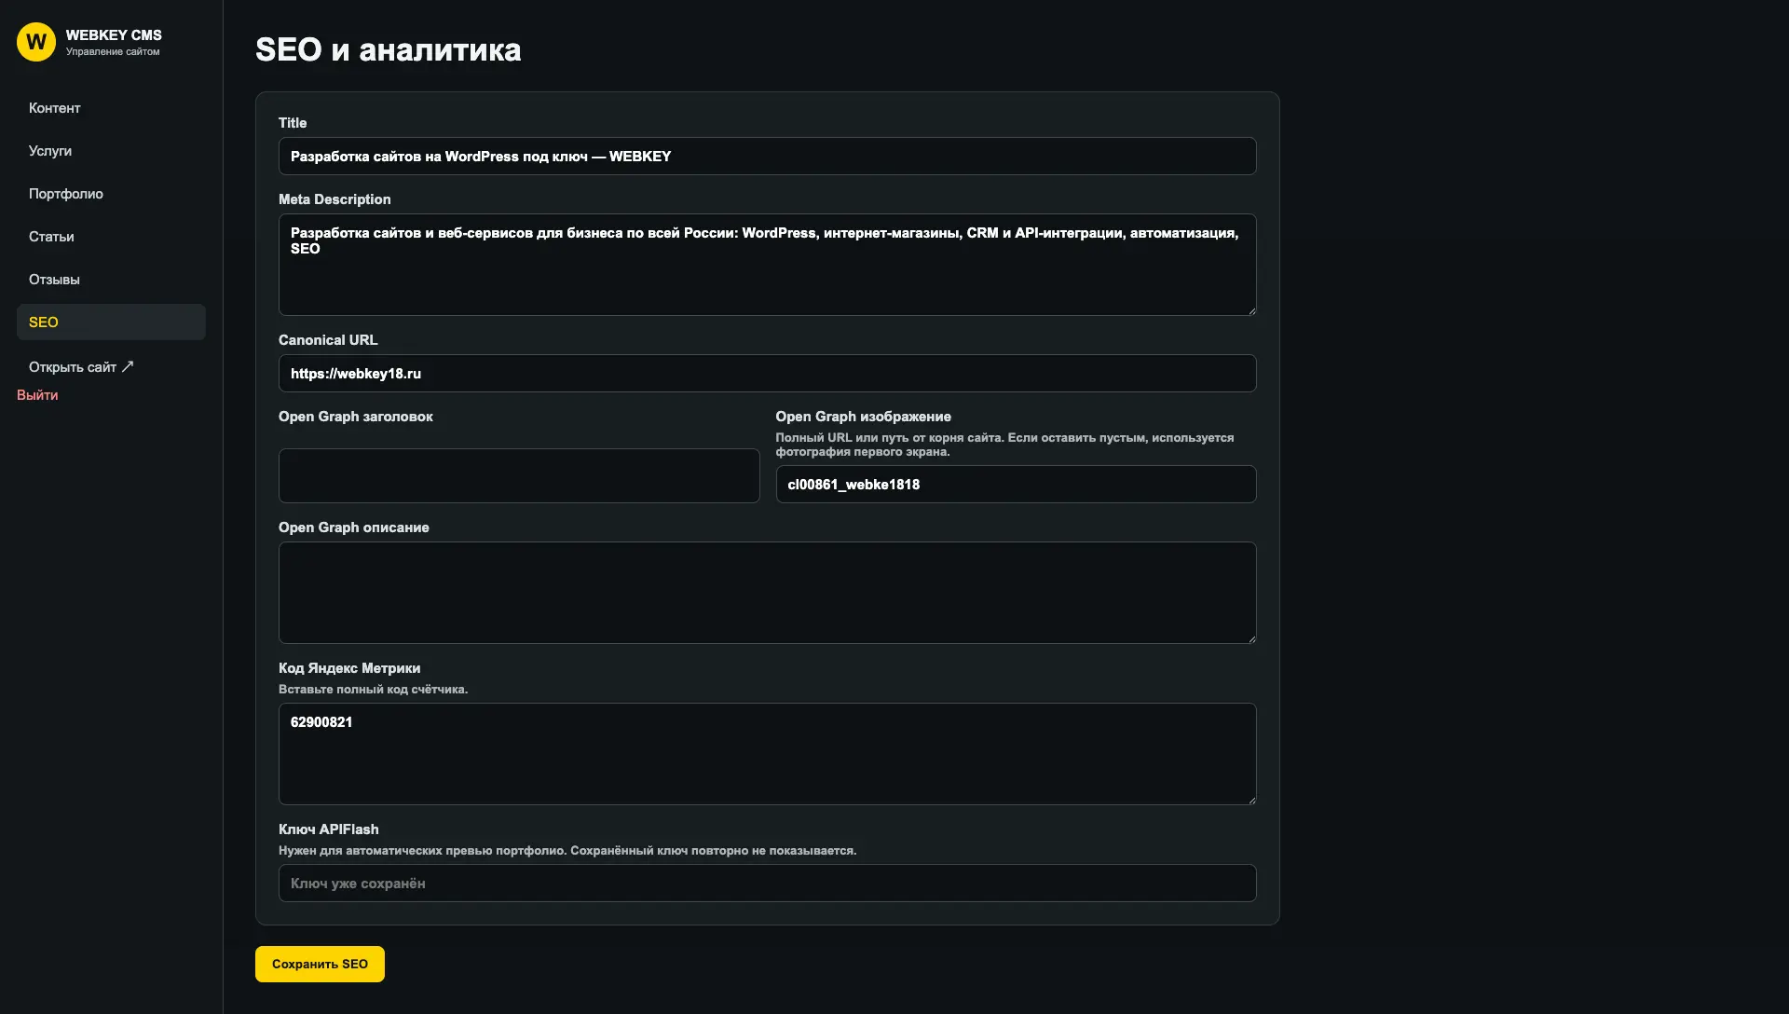Click the Canonical URL label
Image resolution: width=1789 pixels, height=1014 pixels.
(328, 340)
